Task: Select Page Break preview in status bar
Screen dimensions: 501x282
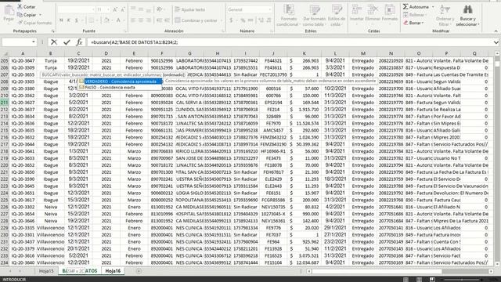Action: pos(432,280)
